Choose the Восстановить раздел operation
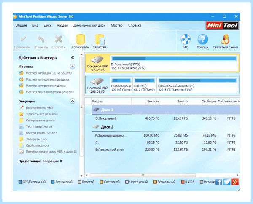Image resolution: width=253 pixels, height=204 pixels. [42, 133]
